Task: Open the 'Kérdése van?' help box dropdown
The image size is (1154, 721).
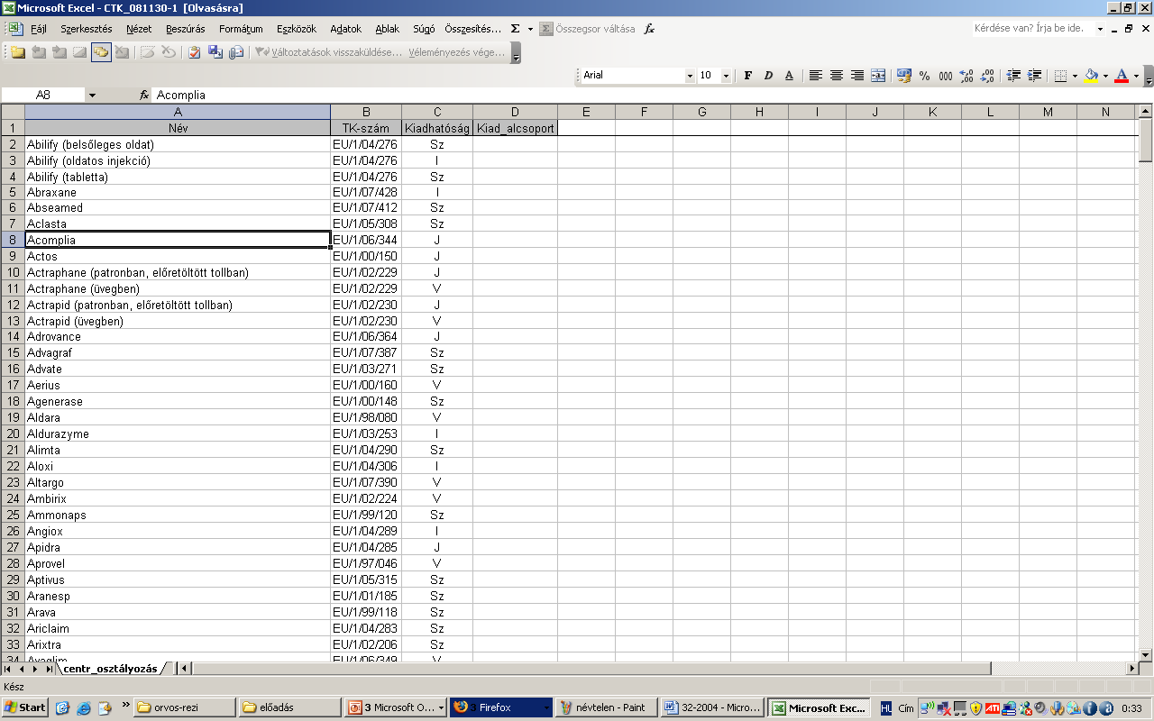Action: (1100, 29)
